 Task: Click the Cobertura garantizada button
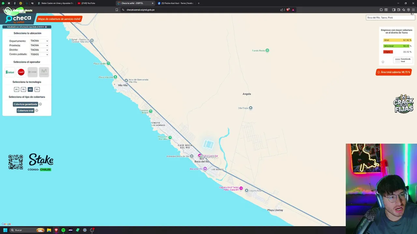25,104
